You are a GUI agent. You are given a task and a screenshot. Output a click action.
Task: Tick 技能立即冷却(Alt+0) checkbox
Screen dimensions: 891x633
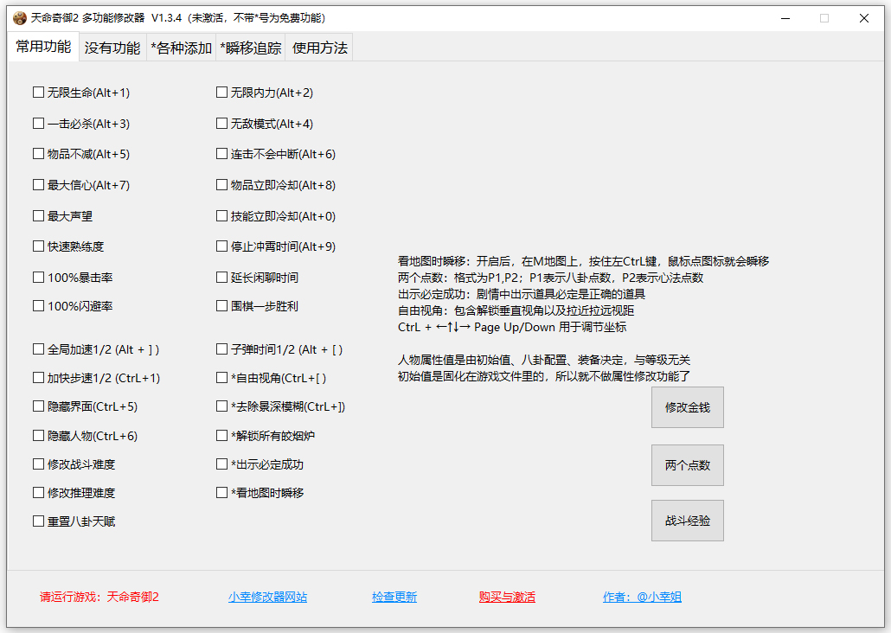tap(222, 216)
